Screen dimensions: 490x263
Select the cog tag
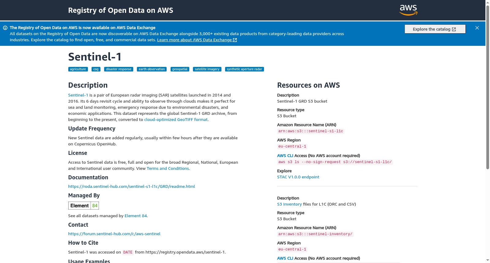pyautogui.click(x=96, y=69)
